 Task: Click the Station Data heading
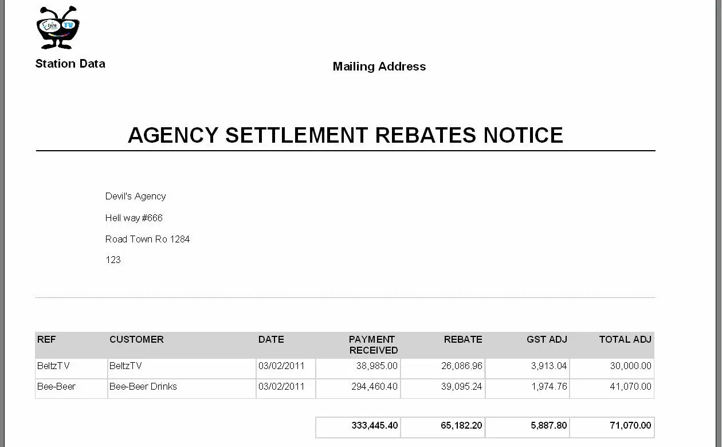click(70, 64)
